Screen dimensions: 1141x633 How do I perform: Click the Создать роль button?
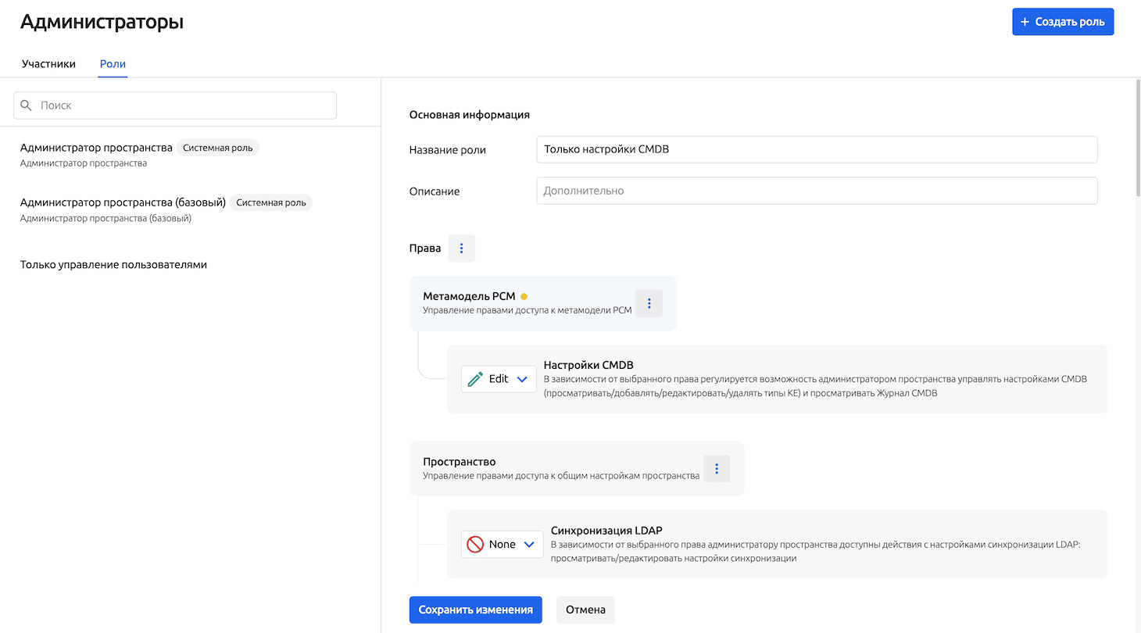(1062, 22)
